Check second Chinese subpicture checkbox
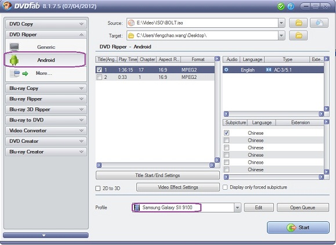Image resolution: width=336 pixels, height=245 pixels. 226,140
